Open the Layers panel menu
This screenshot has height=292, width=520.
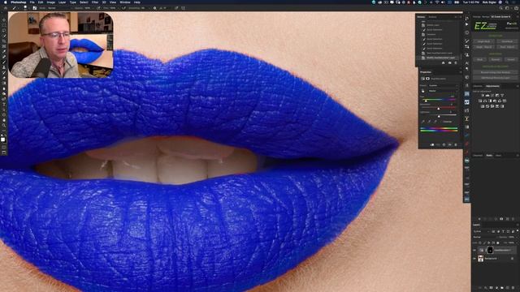coord(518,225)
